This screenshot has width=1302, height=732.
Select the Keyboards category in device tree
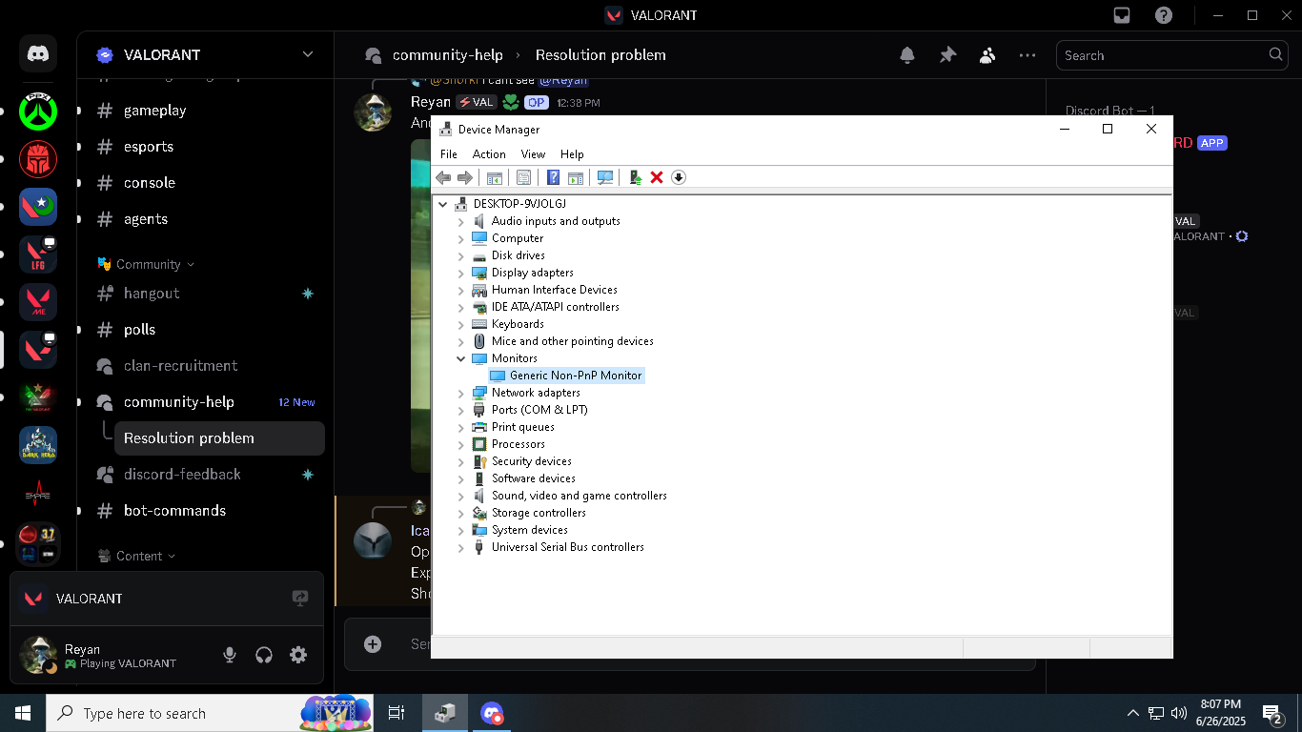tap(518, 324)
